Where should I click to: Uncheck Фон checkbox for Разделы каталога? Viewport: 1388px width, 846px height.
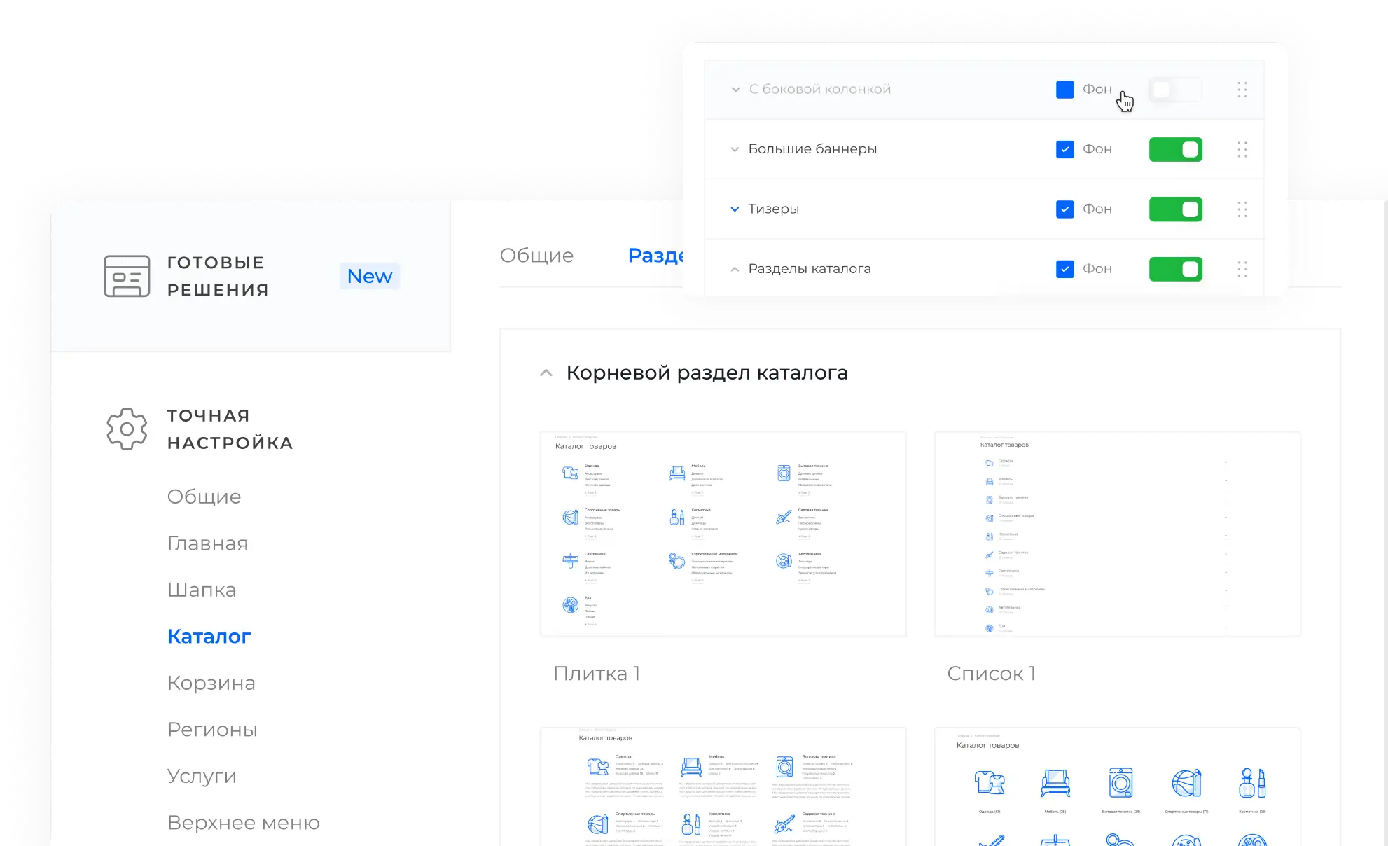[1064, 269]
